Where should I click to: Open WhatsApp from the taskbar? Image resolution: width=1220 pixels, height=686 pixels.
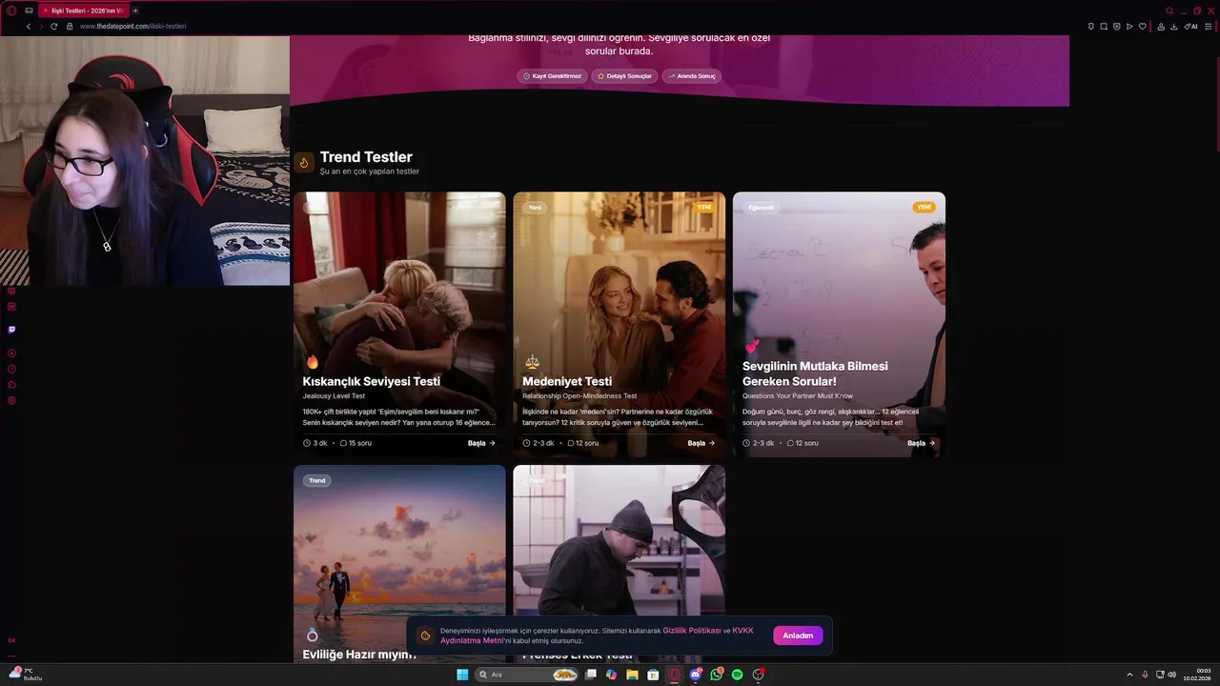click(716, 675)
